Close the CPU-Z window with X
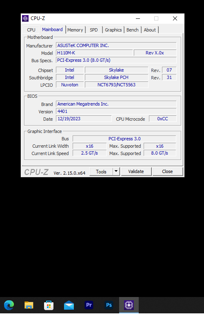204x315 pixels. [x=175, y=18]
